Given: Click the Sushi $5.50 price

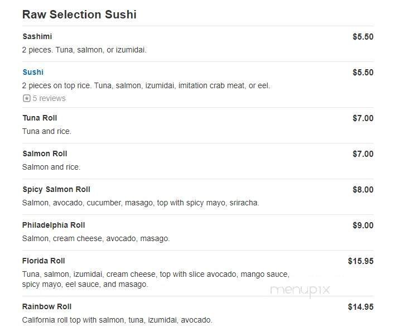Looking at the screenshot, I should 363,72.
